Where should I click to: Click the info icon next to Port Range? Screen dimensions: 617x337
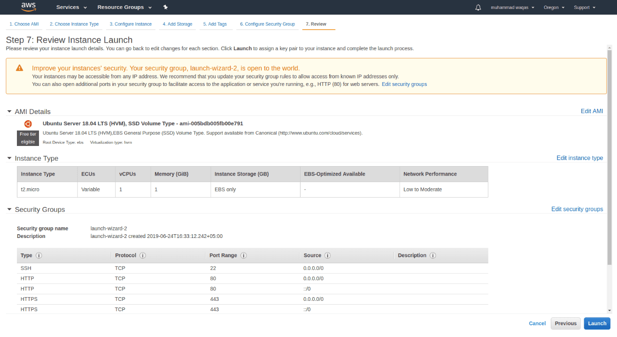(243, 255)
